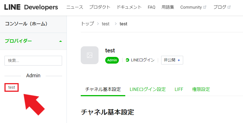243x123 pixels.
Task: Select the チャネル基本設定 tab
Action: pos(103,90)
